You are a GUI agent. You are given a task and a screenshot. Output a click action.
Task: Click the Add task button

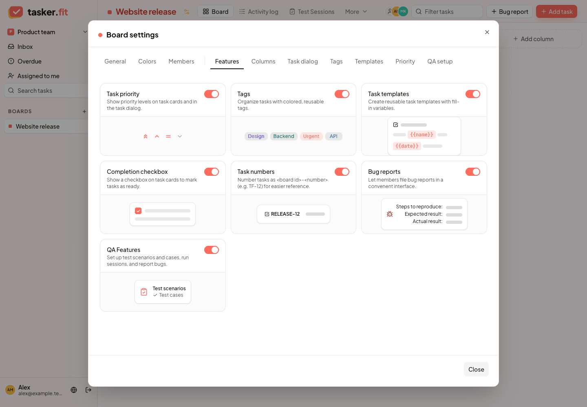(556, 11)
